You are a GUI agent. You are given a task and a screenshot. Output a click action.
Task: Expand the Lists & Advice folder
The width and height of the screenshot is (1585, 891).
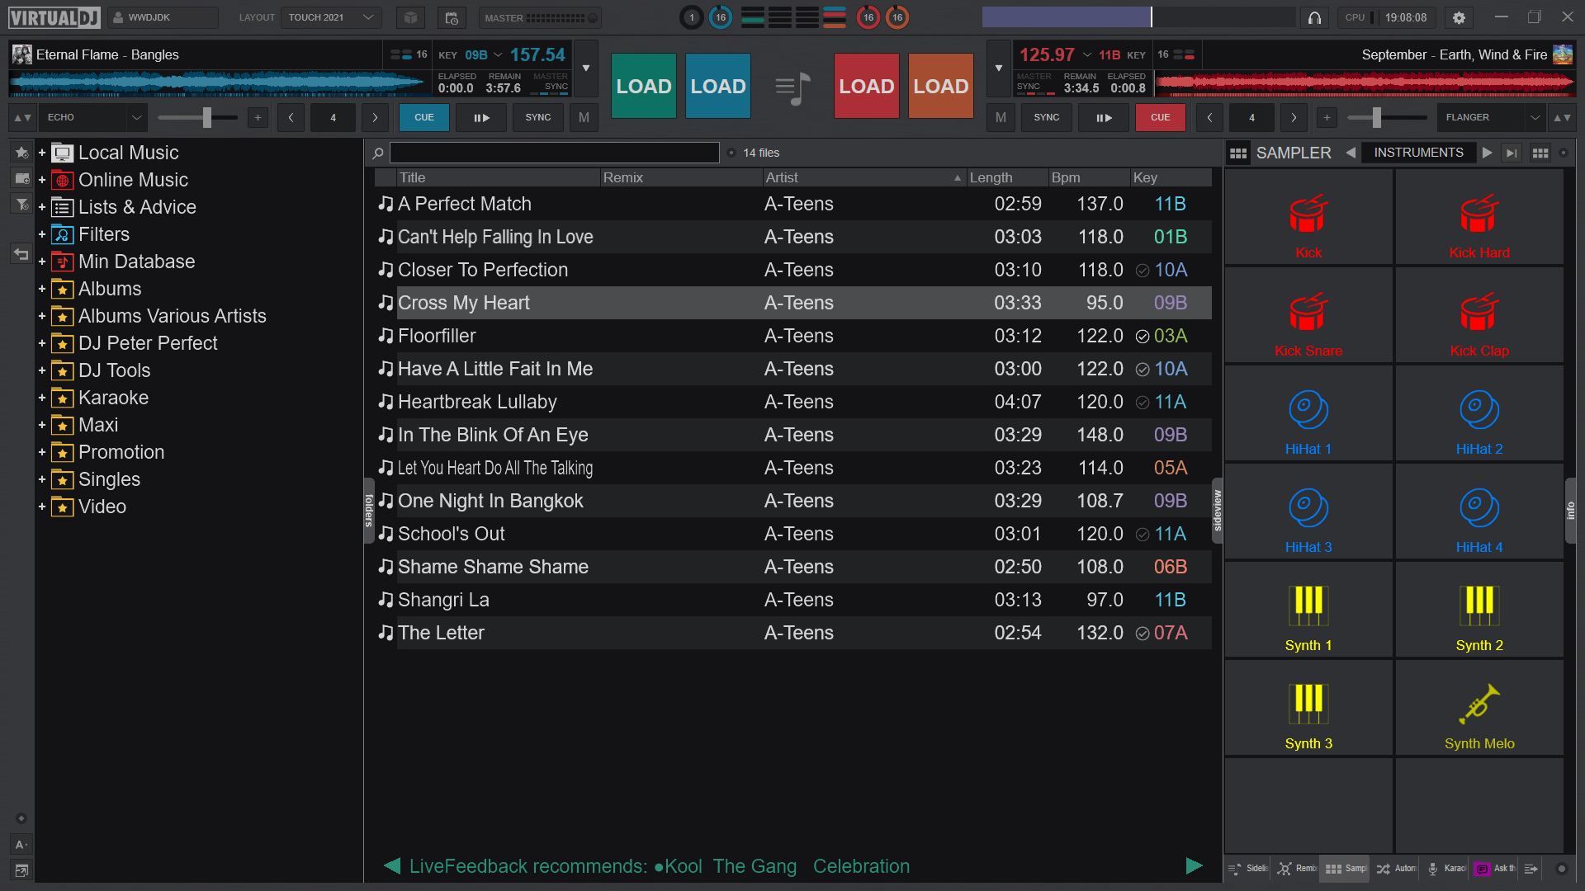point(42,208)
